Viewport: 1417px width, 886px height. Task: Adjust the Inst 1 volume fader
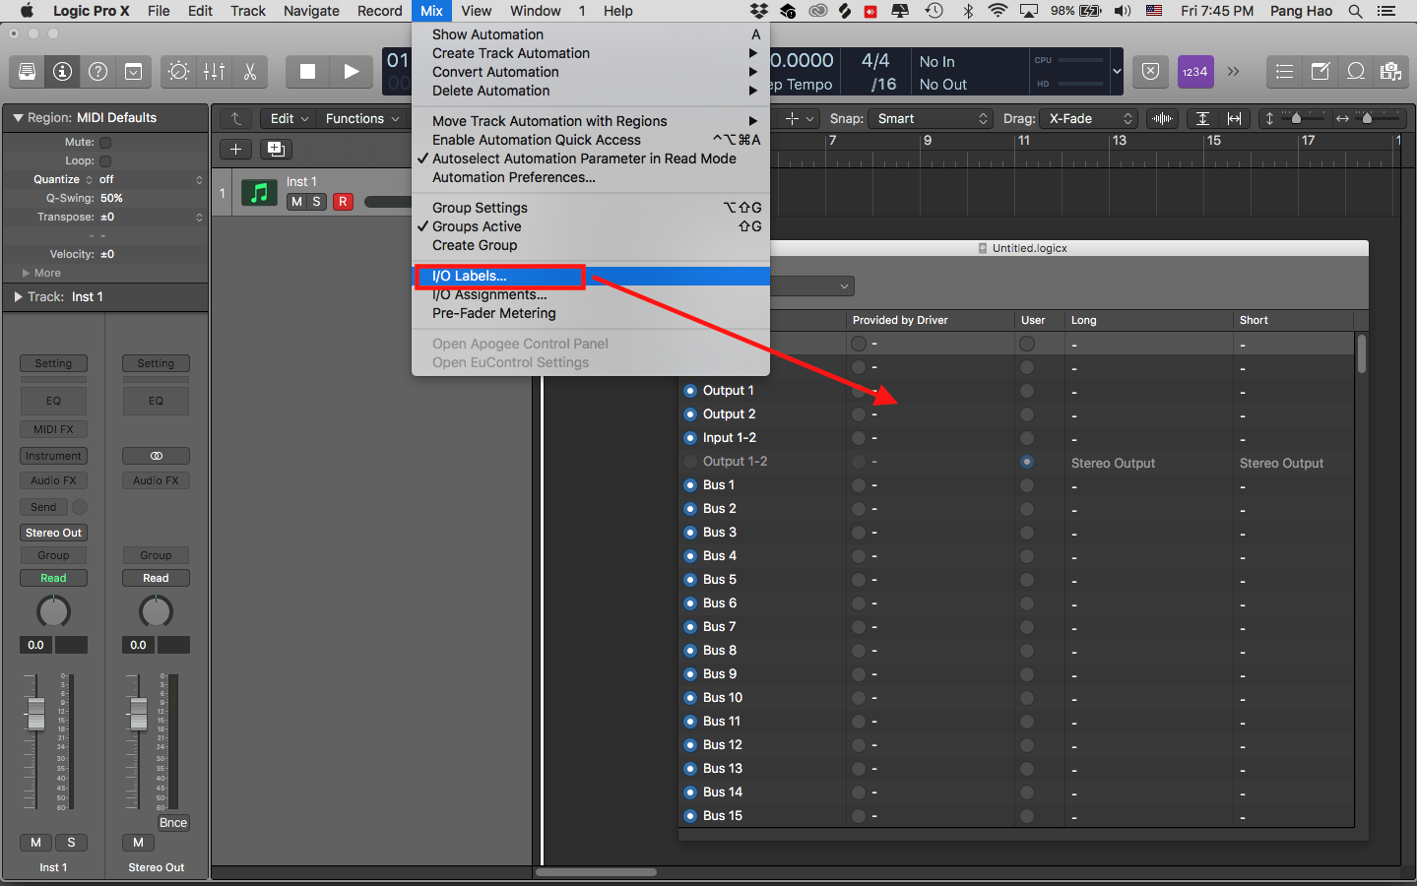[36, 714]
